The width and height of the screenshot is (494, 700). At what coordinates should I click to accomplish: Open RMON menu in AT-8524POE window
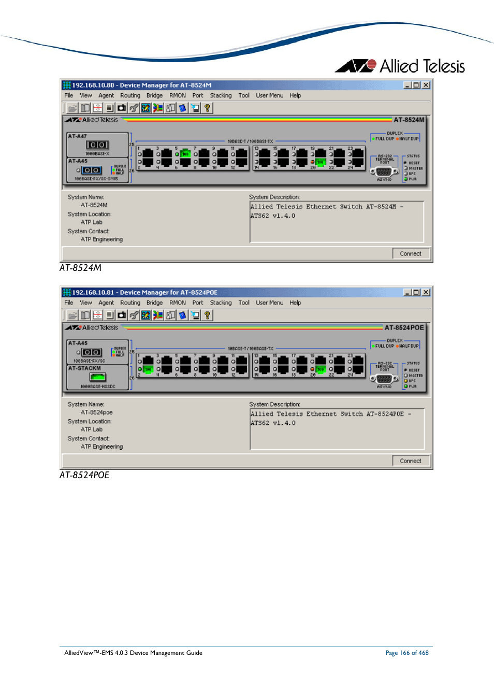[x=178, y=303]
